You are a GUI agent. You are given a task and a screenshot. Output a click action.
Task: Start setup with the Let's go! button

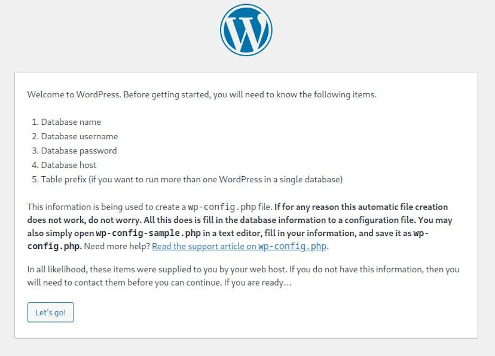pos(50,312)
